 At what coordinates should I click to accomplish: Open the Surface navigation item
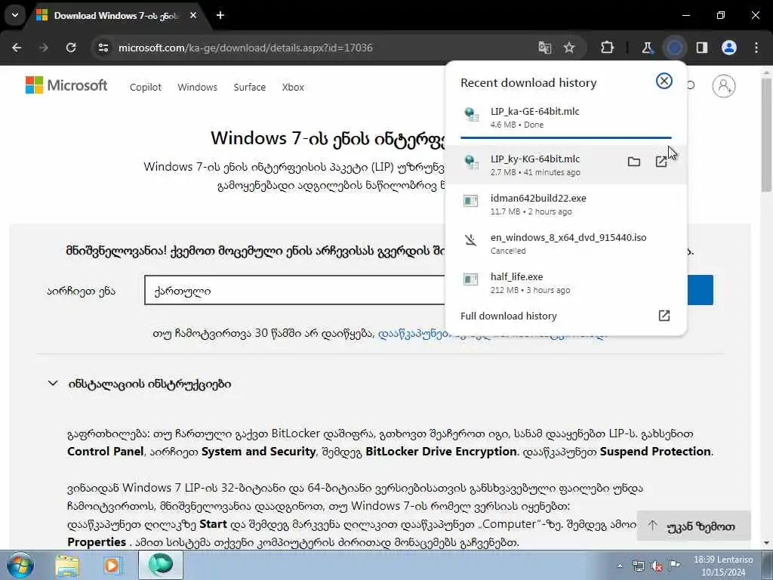pyautogui.click(x=249, y=87)
